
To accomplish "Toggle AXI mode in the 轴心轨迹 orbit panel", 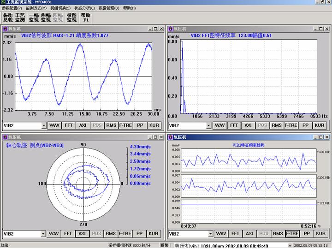I will pos(82,234).
